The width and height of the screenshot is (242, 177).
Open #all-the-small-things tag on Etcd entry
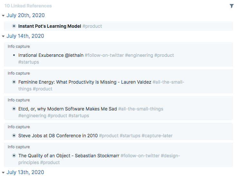click(141, 109)
